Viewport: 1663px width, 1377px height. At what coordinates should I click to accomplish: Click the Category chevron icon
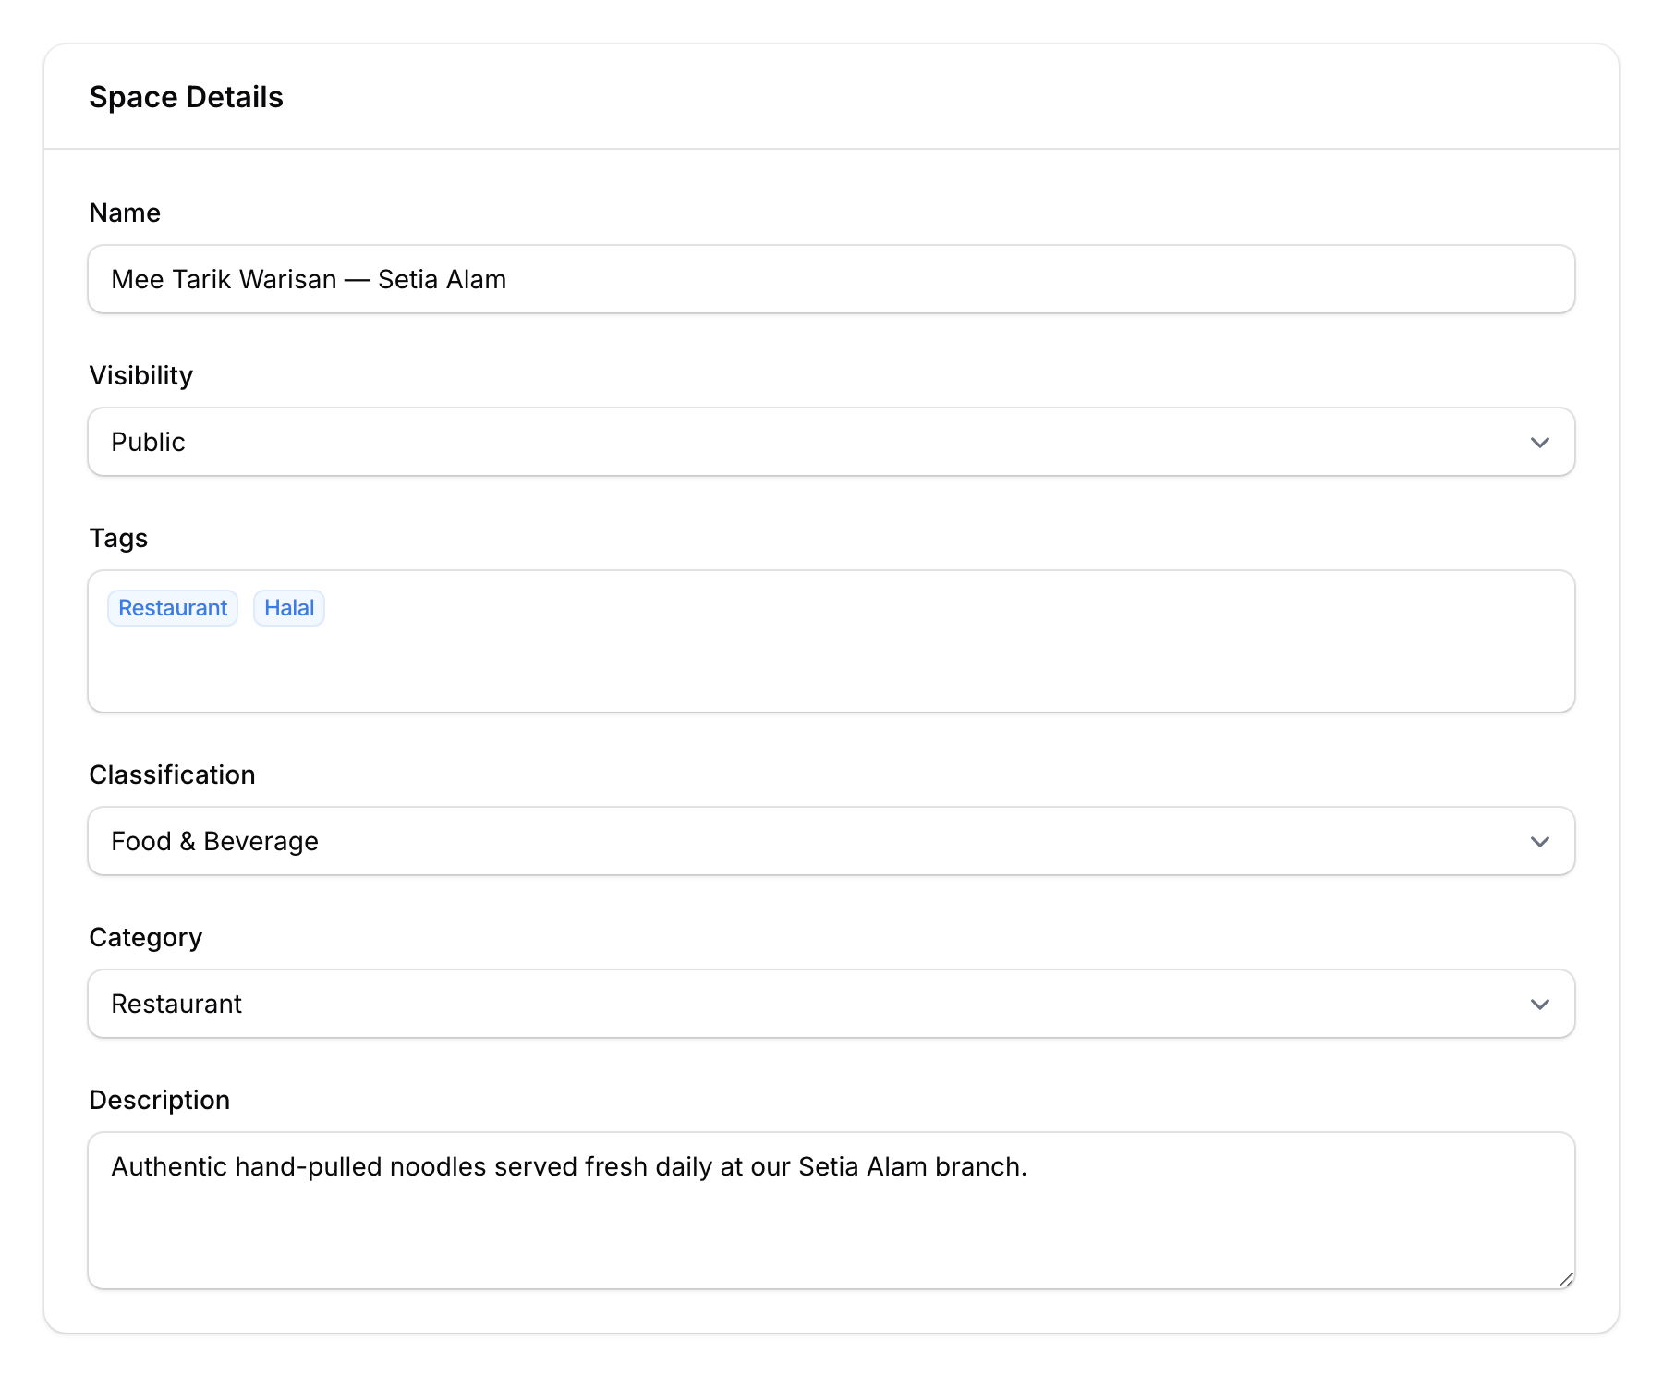[x=1539, y=1004]
